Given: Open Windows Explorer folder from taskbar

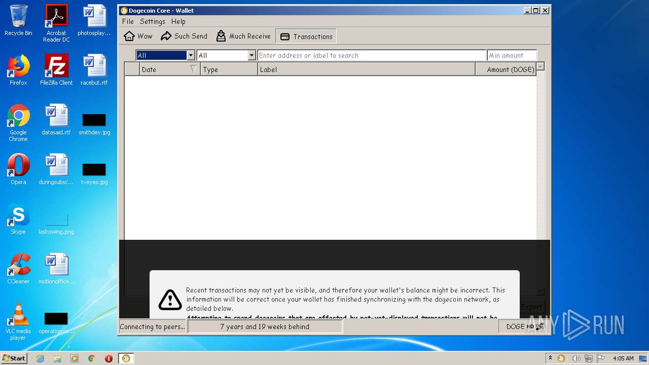Looking at the screenshot, I should pyautogui.click(x=57, y=358).
